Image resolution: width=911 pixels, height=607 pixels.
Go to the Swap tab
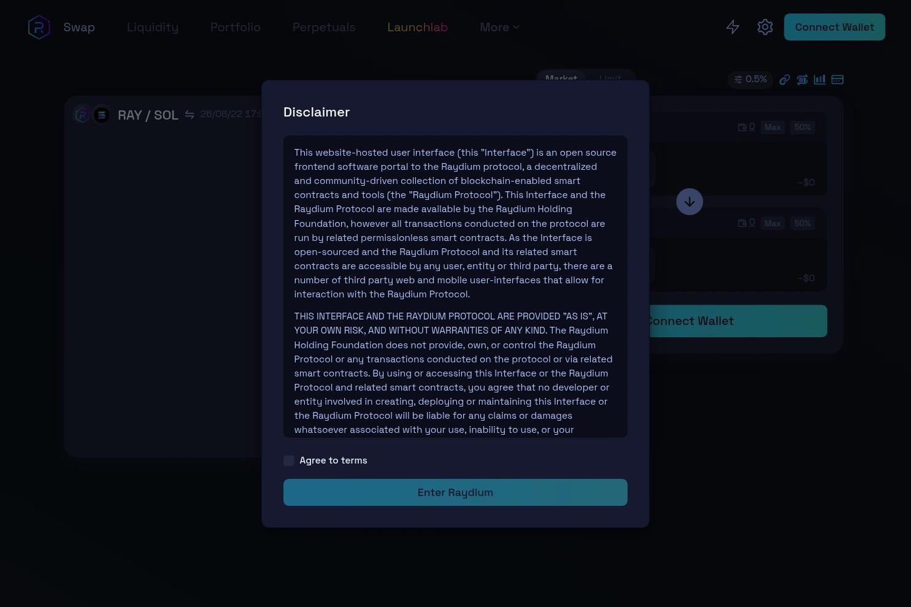pyautogui.click(x=79, y=27)
